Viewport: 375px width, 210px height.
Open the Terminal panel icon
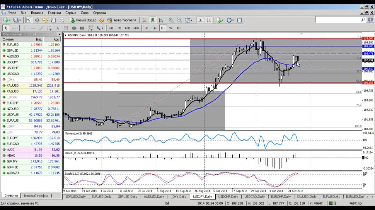pyautogui.click(x=53, y=20)
